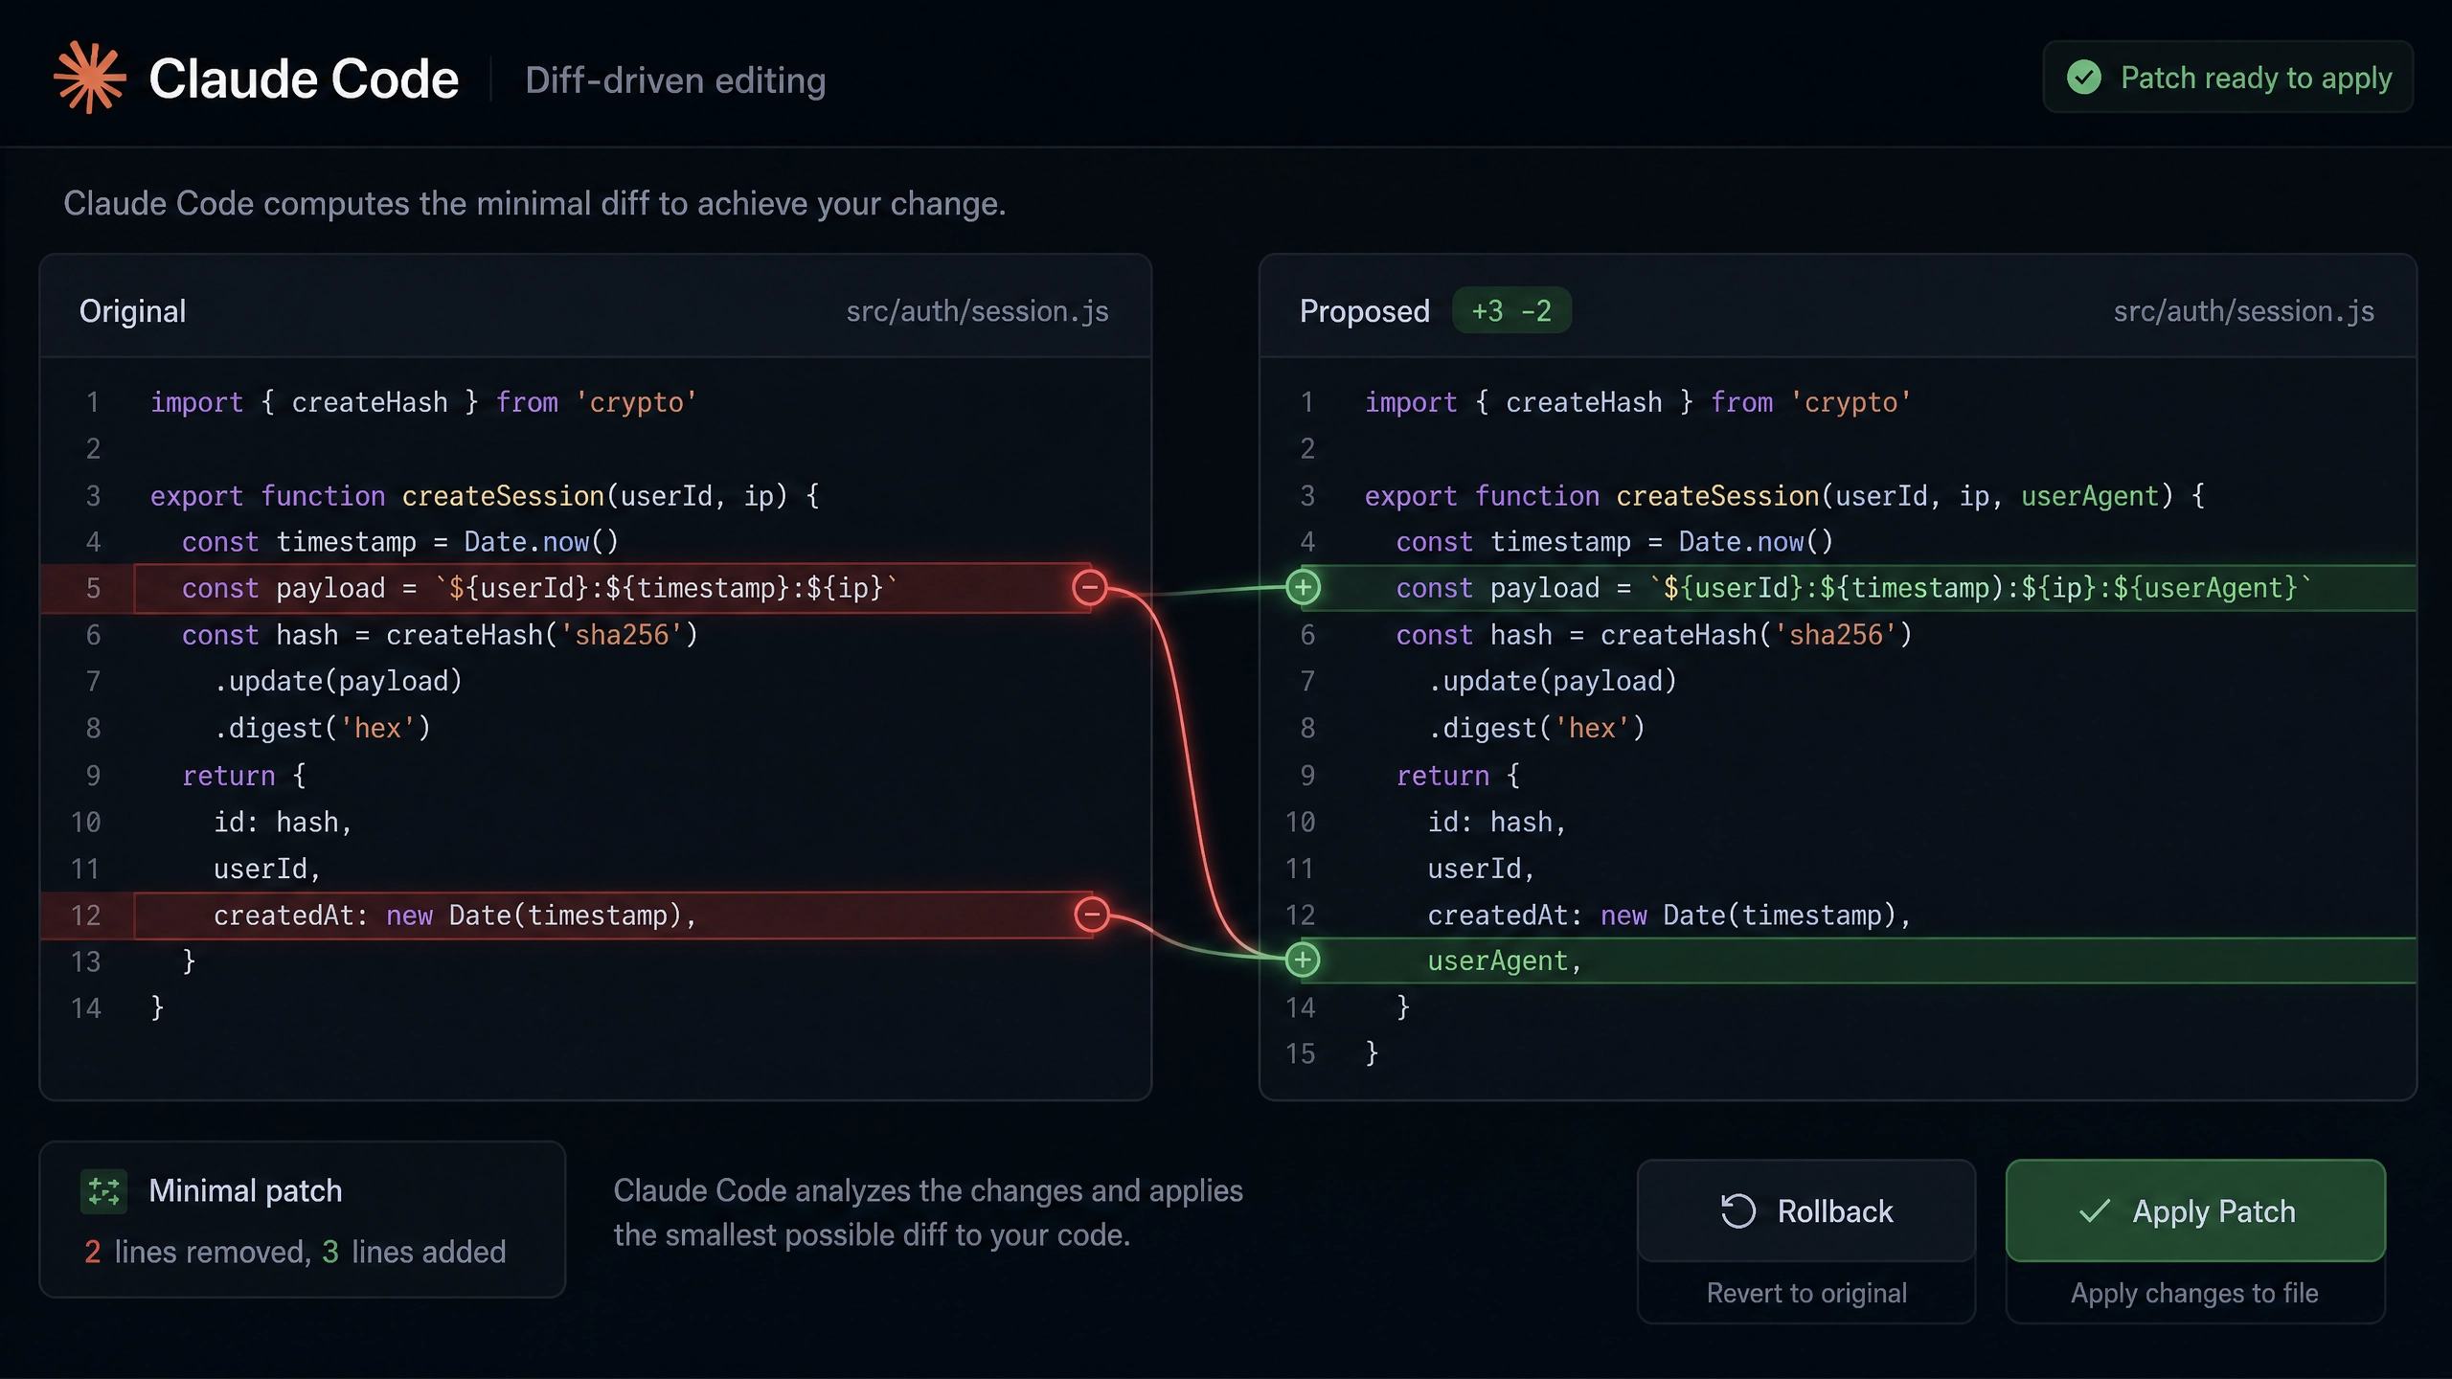Click the Minimal patch diff icon
This screenshot has width=2452, height=1379.
[103, 1191]
